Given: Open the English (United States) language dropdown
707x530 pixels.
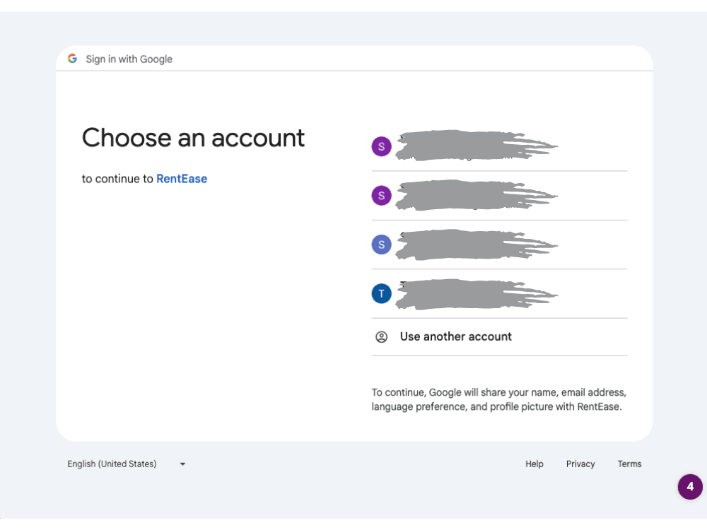Looking at the screenshot, I should point(111,464).
